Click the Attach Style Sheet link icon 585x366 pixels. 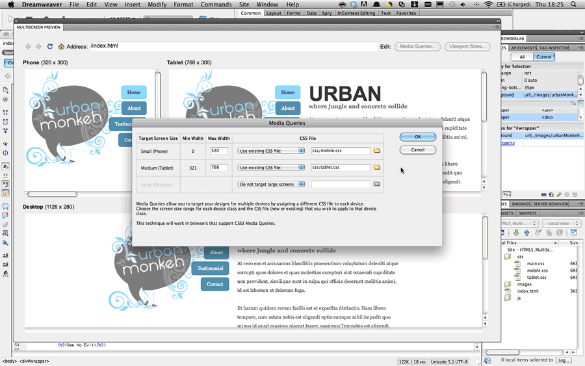543,194
